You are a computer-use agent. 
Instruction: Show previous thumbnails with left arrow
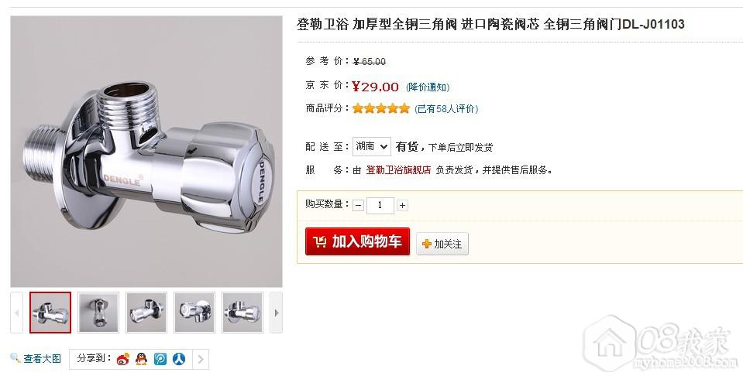tap(16, 313)
